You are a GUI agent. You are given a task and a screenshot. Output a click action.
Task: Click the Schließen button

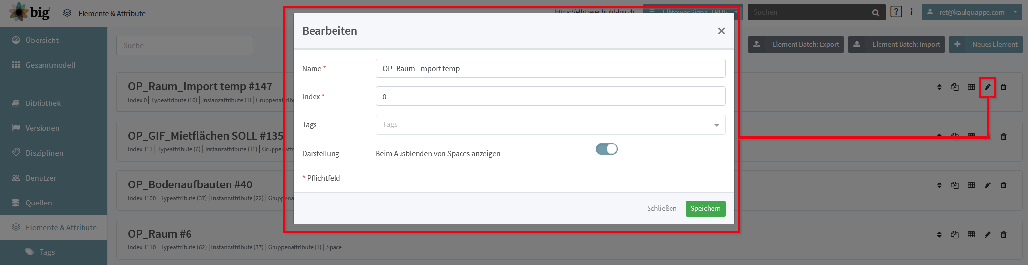point(662,208)
